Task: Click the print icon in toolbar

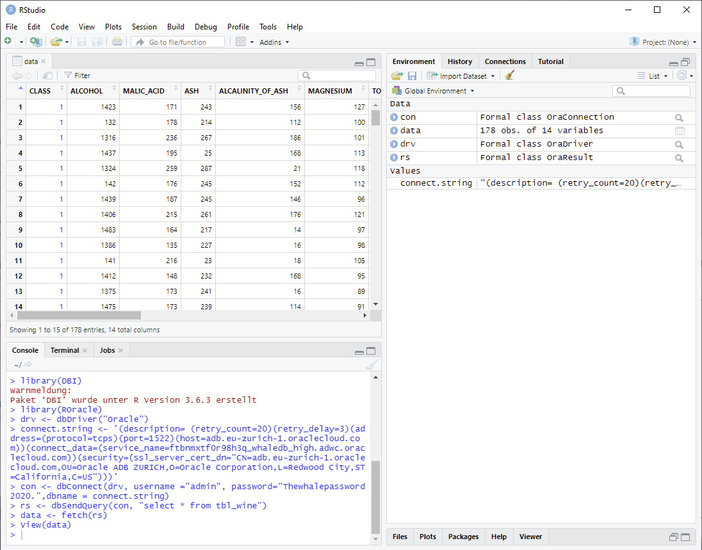Action: click(x=117, y=42)
